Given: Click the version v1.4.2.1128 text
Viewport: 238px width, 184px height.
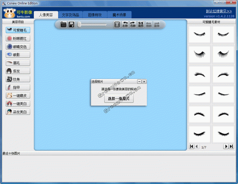Looking at the screenshot, I should (x=219, y=16).
